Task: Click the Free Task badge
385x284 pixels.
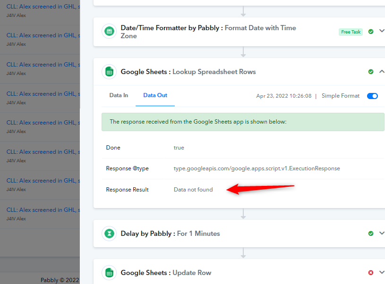Action: point(351,32)
